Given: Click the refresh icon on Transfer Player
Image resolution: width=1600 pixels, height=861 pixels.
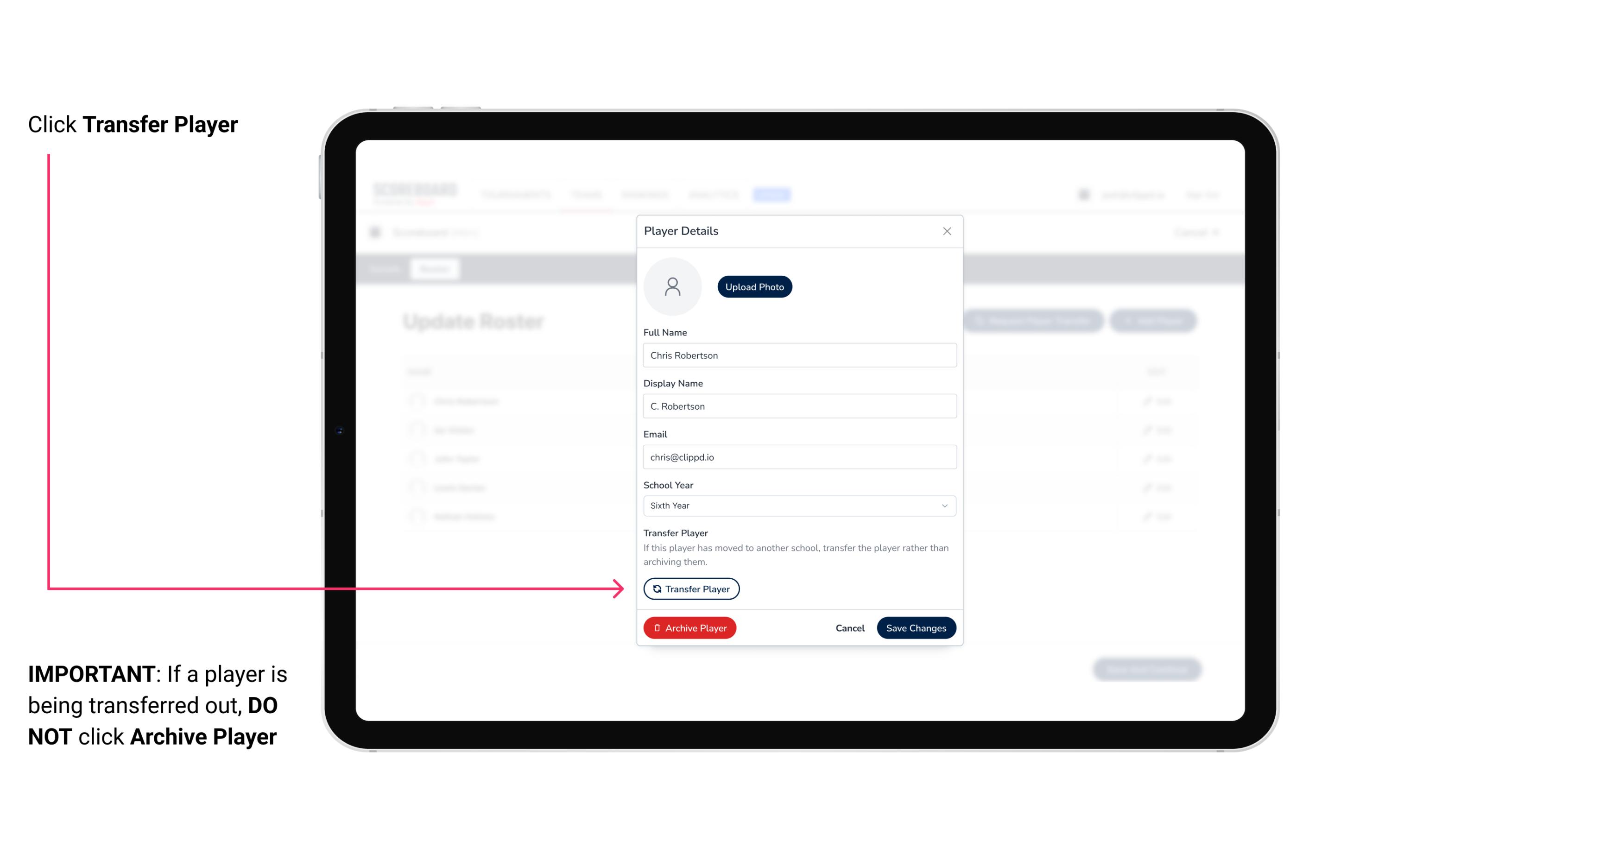Looking at the screenshot, I should (656, 589).
